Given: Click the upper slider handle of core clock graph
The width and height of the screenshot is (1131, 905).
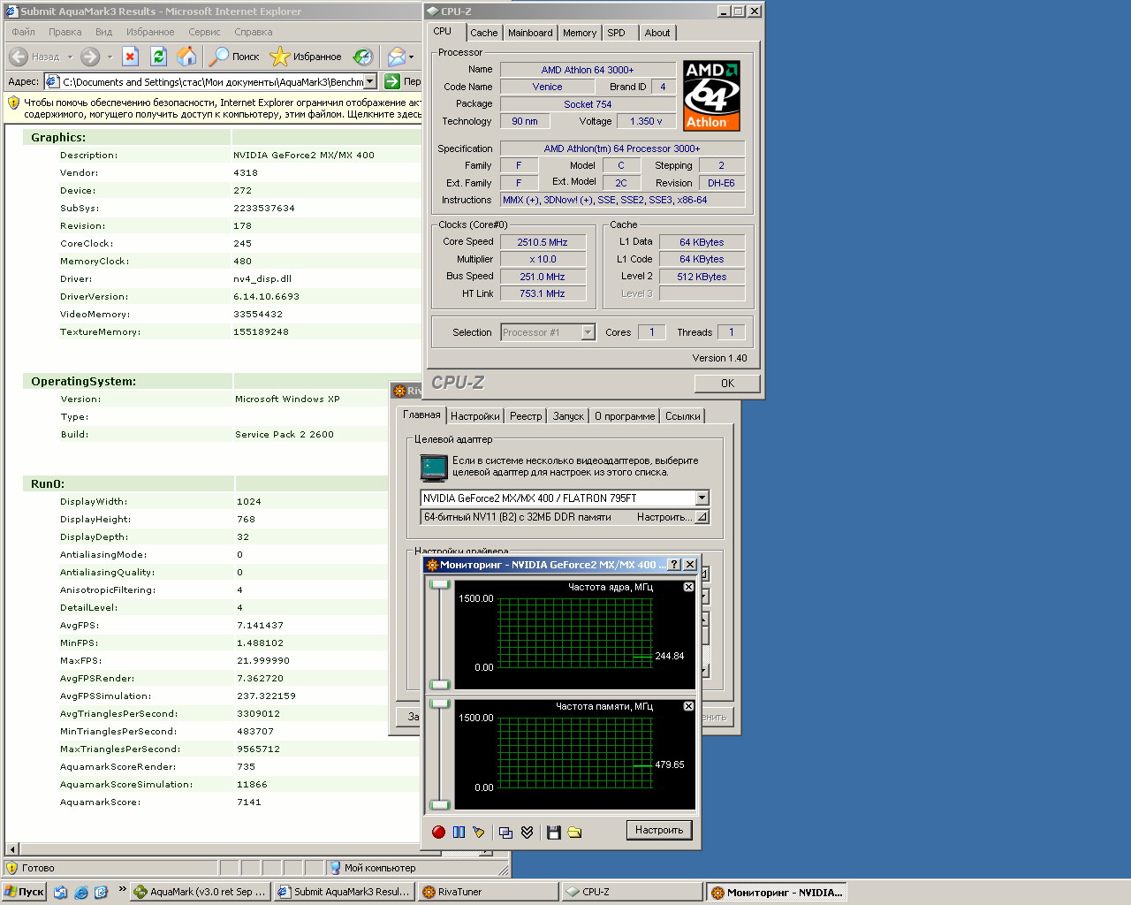Looking at the screenshot, I should [439, 584].
